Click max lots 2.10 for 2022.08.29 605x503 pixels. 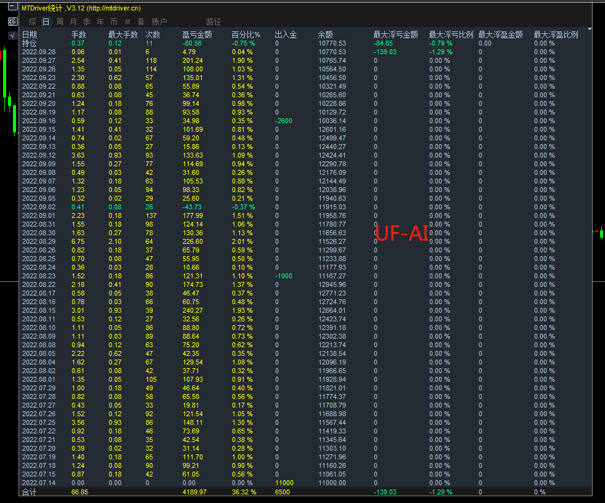(115, 241)
